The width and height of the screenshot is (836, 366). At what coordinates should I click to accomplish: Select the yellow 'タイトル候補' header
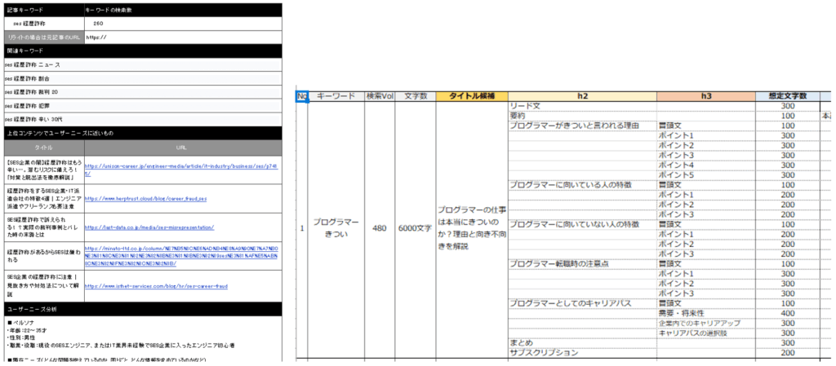(x=472, y=96)
